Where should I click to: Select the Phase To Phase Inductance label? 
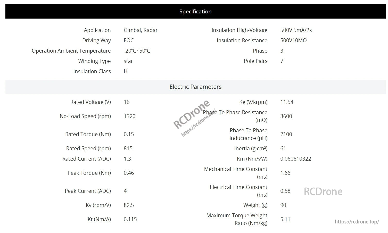point(248,134)
